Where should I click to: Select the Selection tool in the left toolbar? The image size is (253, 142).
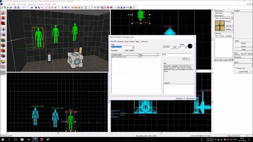tap(3, 13)
